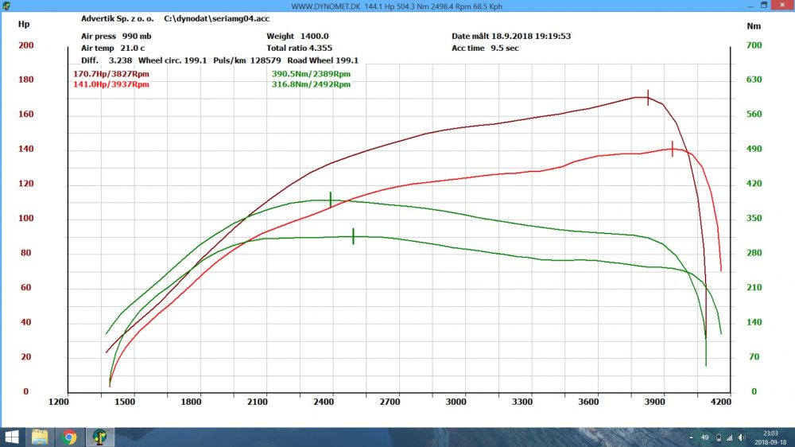This screenshot has height=447, width=795.
Task: Open the volume control in system tray
Action: click(742, 437)
